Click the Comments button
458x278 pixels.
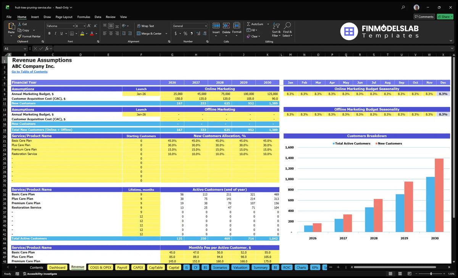click(424, 17)
